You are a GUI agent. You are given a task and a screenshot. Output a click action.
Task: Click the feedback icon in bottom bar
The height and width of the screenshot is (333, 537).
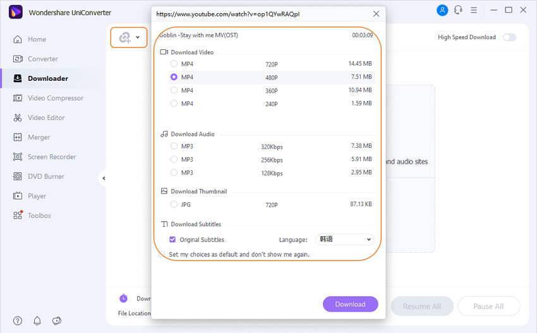tap(57, 321)
